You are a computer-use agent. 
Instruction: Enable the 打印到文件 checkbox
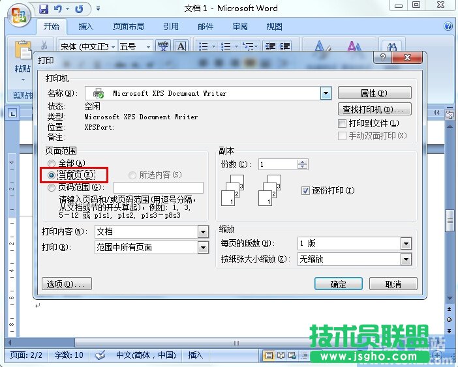(x=342, y=123)
